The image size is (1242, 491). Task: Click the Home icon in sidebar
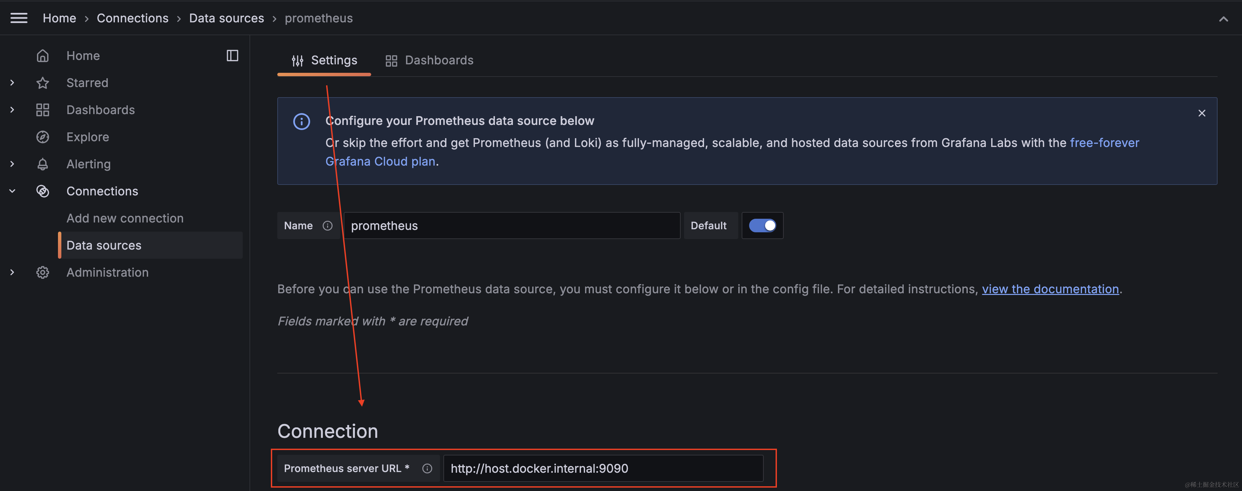point(42,56)
